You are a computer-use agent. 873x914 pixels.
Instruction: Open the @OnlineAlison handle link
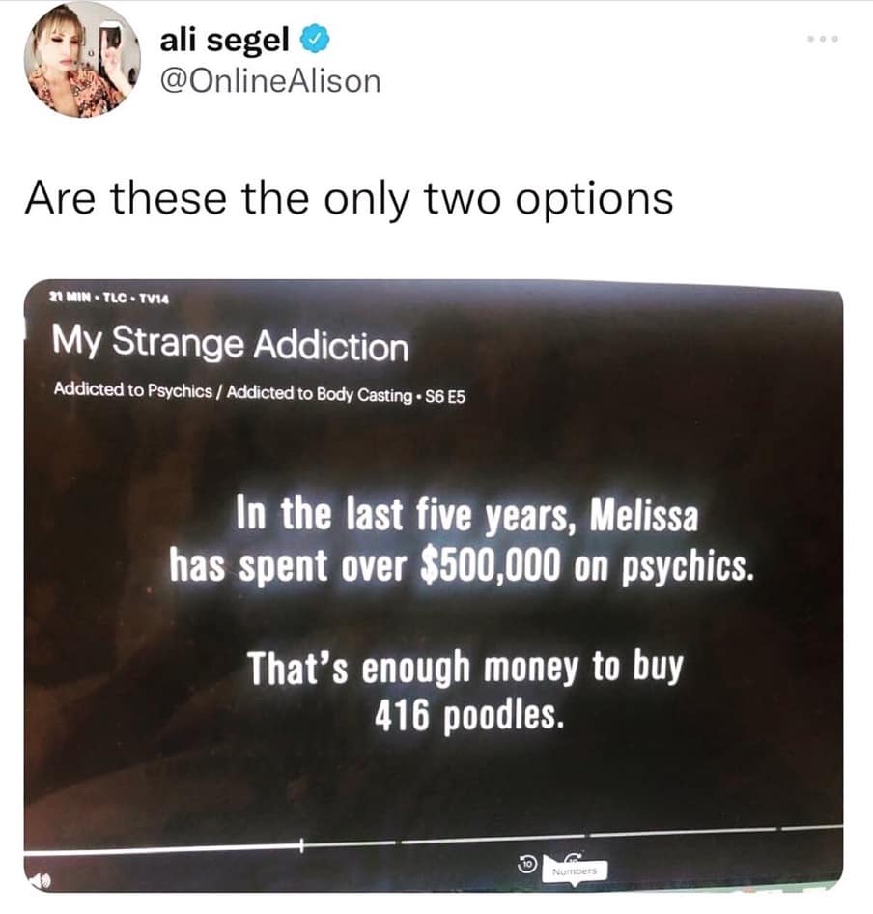[x=269, y=81]
